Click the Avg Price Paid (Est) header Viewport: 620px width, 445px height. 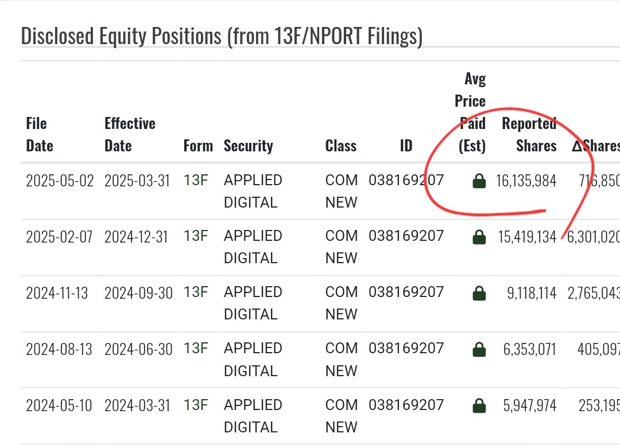coord(470,112)
